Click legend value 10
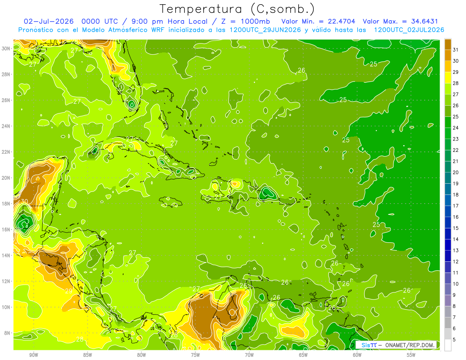The height and width of the screenshot is (360, 466). coord(456,284)
